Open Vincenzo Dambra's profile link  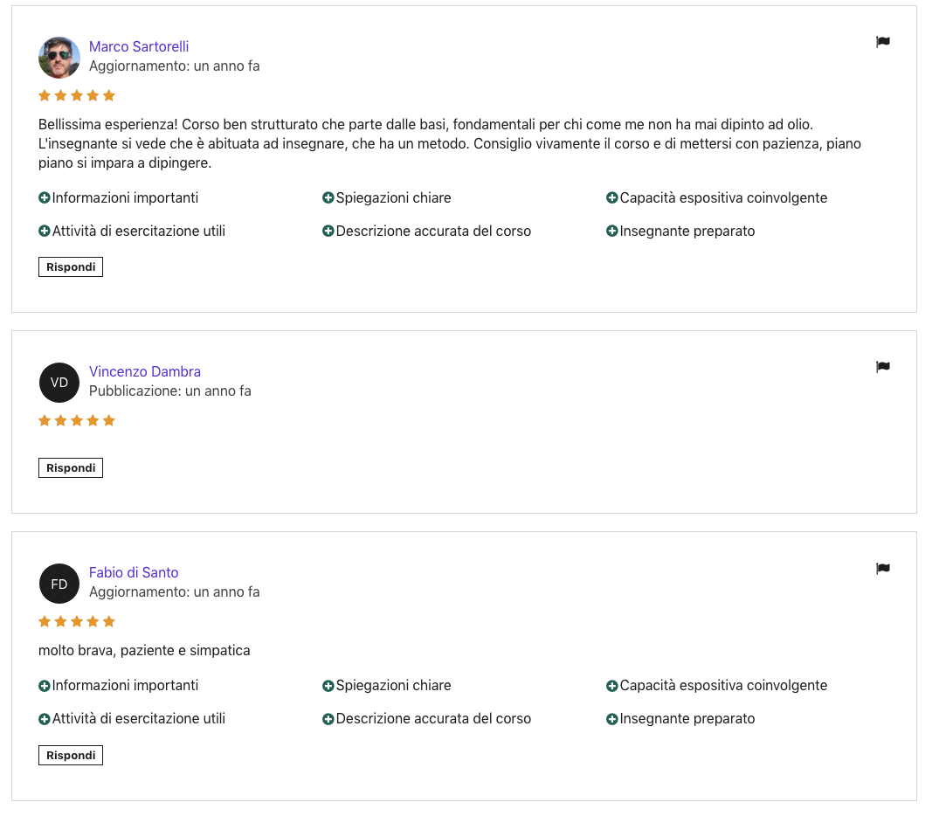[x=145, y=371]
